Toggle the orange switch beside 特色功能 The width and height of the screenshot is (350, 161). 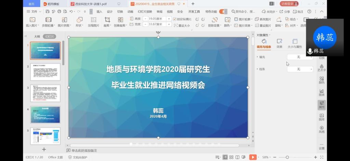coord(223,11)
